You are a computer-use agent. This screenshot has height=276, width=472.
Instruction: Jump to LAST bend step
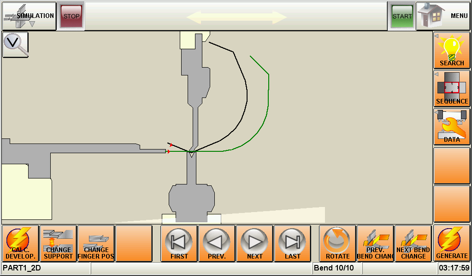(292, 243)
